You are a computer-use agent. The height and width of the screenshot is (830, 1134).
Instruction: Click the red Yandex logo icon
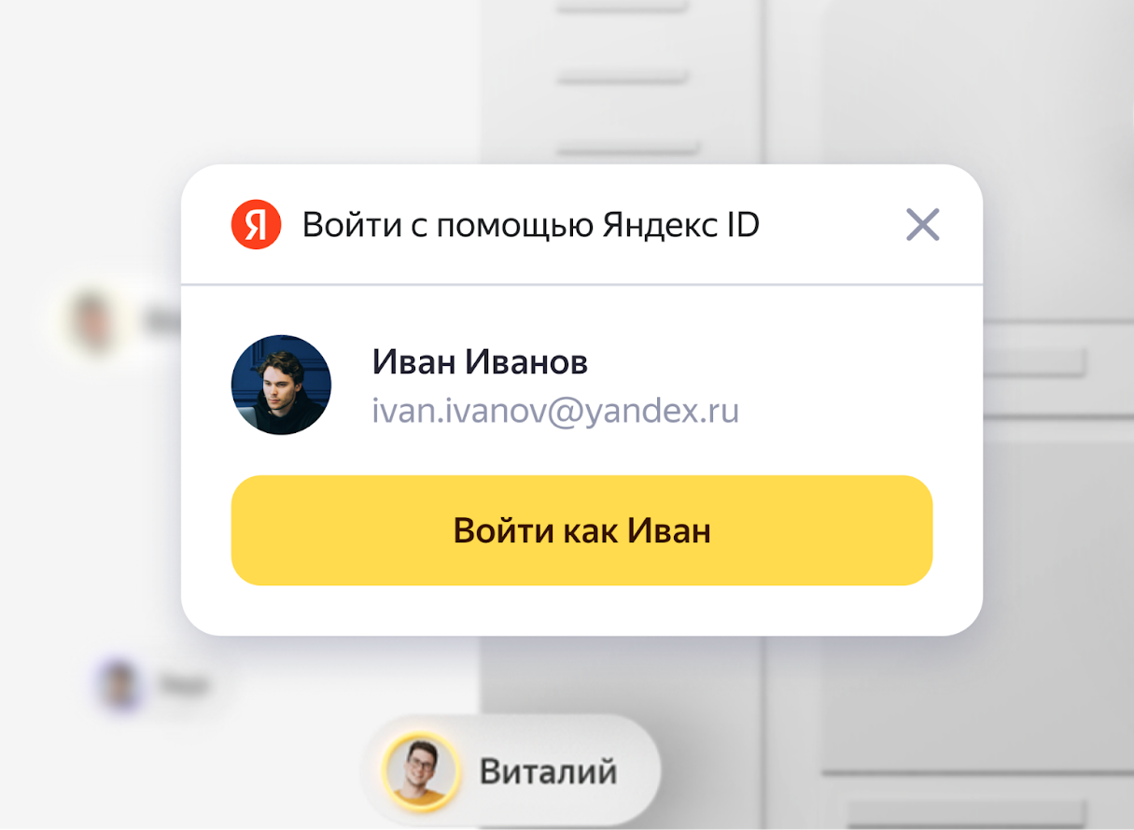[x=256, y=225]
